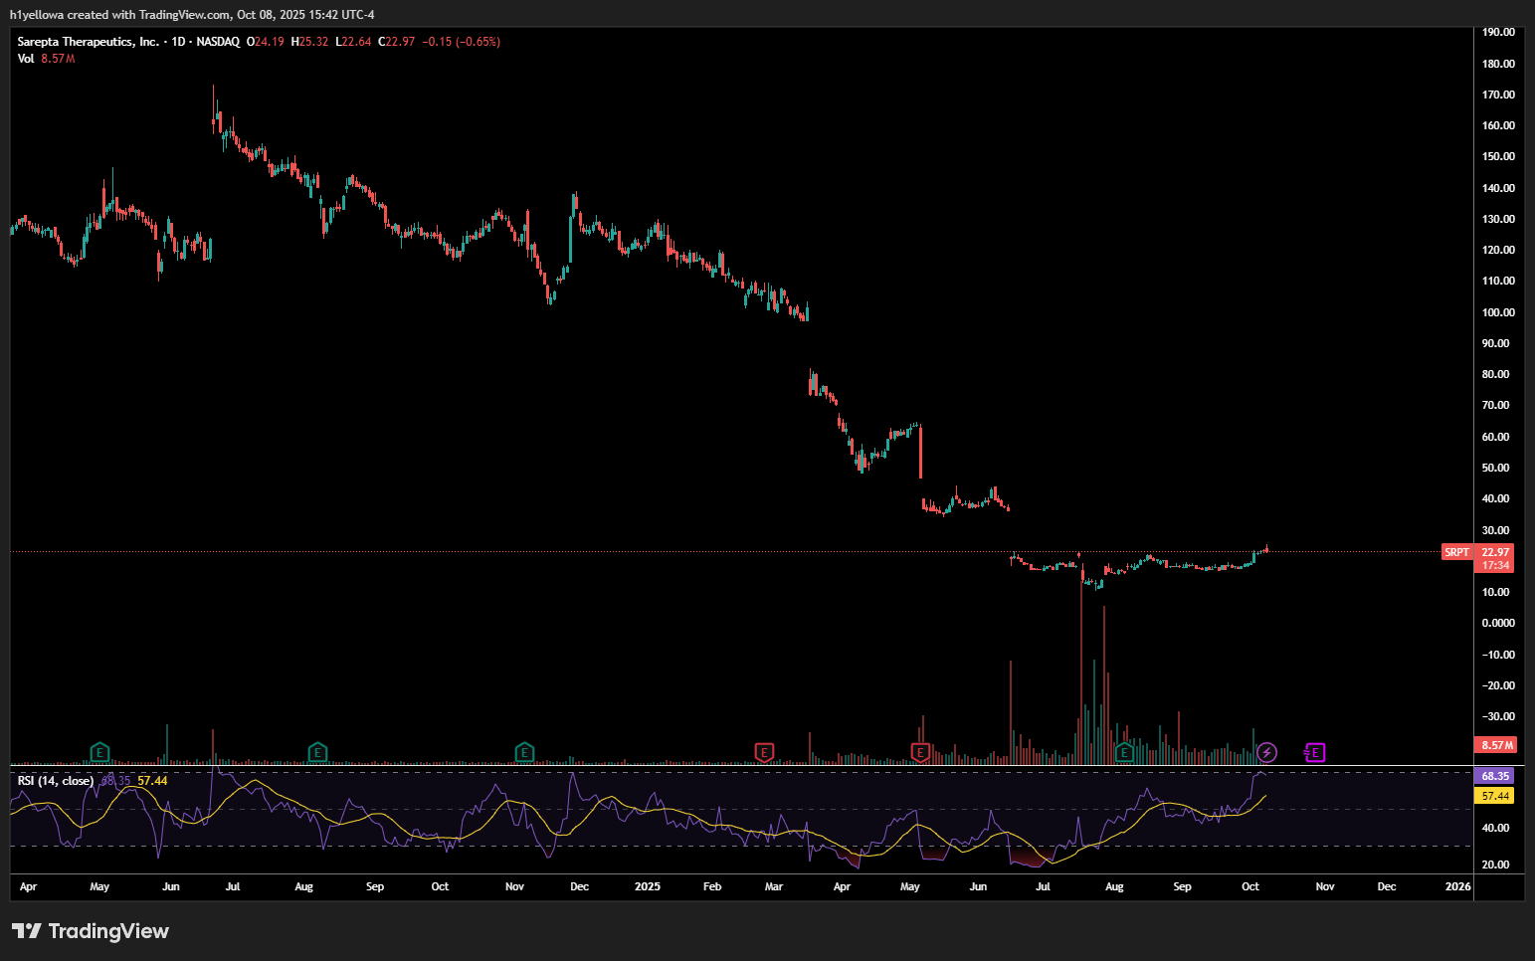Viewport: 1535px width, 961px height.
Task: Select the RSI (14, close) indicator legend
Action: 56,781
